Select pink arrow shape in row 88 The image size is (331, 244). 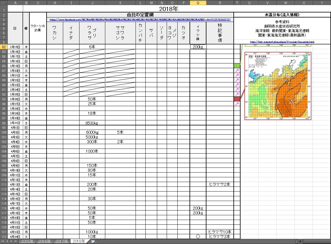click(237, 75)
